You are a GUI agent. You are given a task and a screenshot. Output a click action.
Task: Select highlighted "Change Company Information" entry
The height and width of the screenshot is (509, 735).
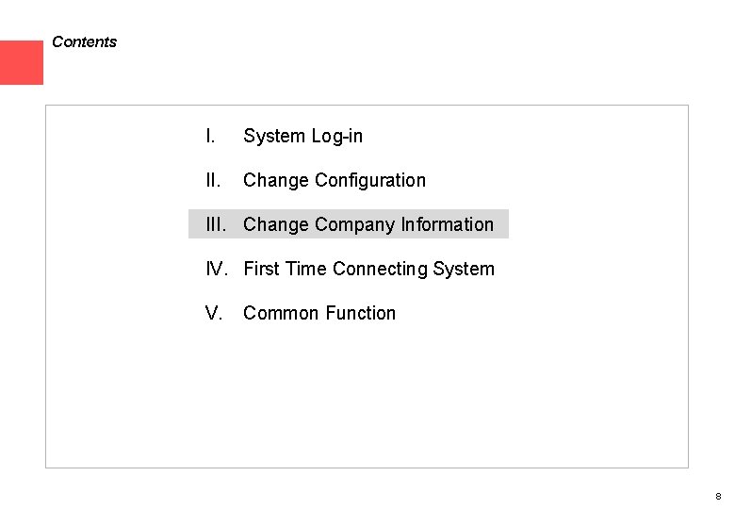tap(367, 224)
